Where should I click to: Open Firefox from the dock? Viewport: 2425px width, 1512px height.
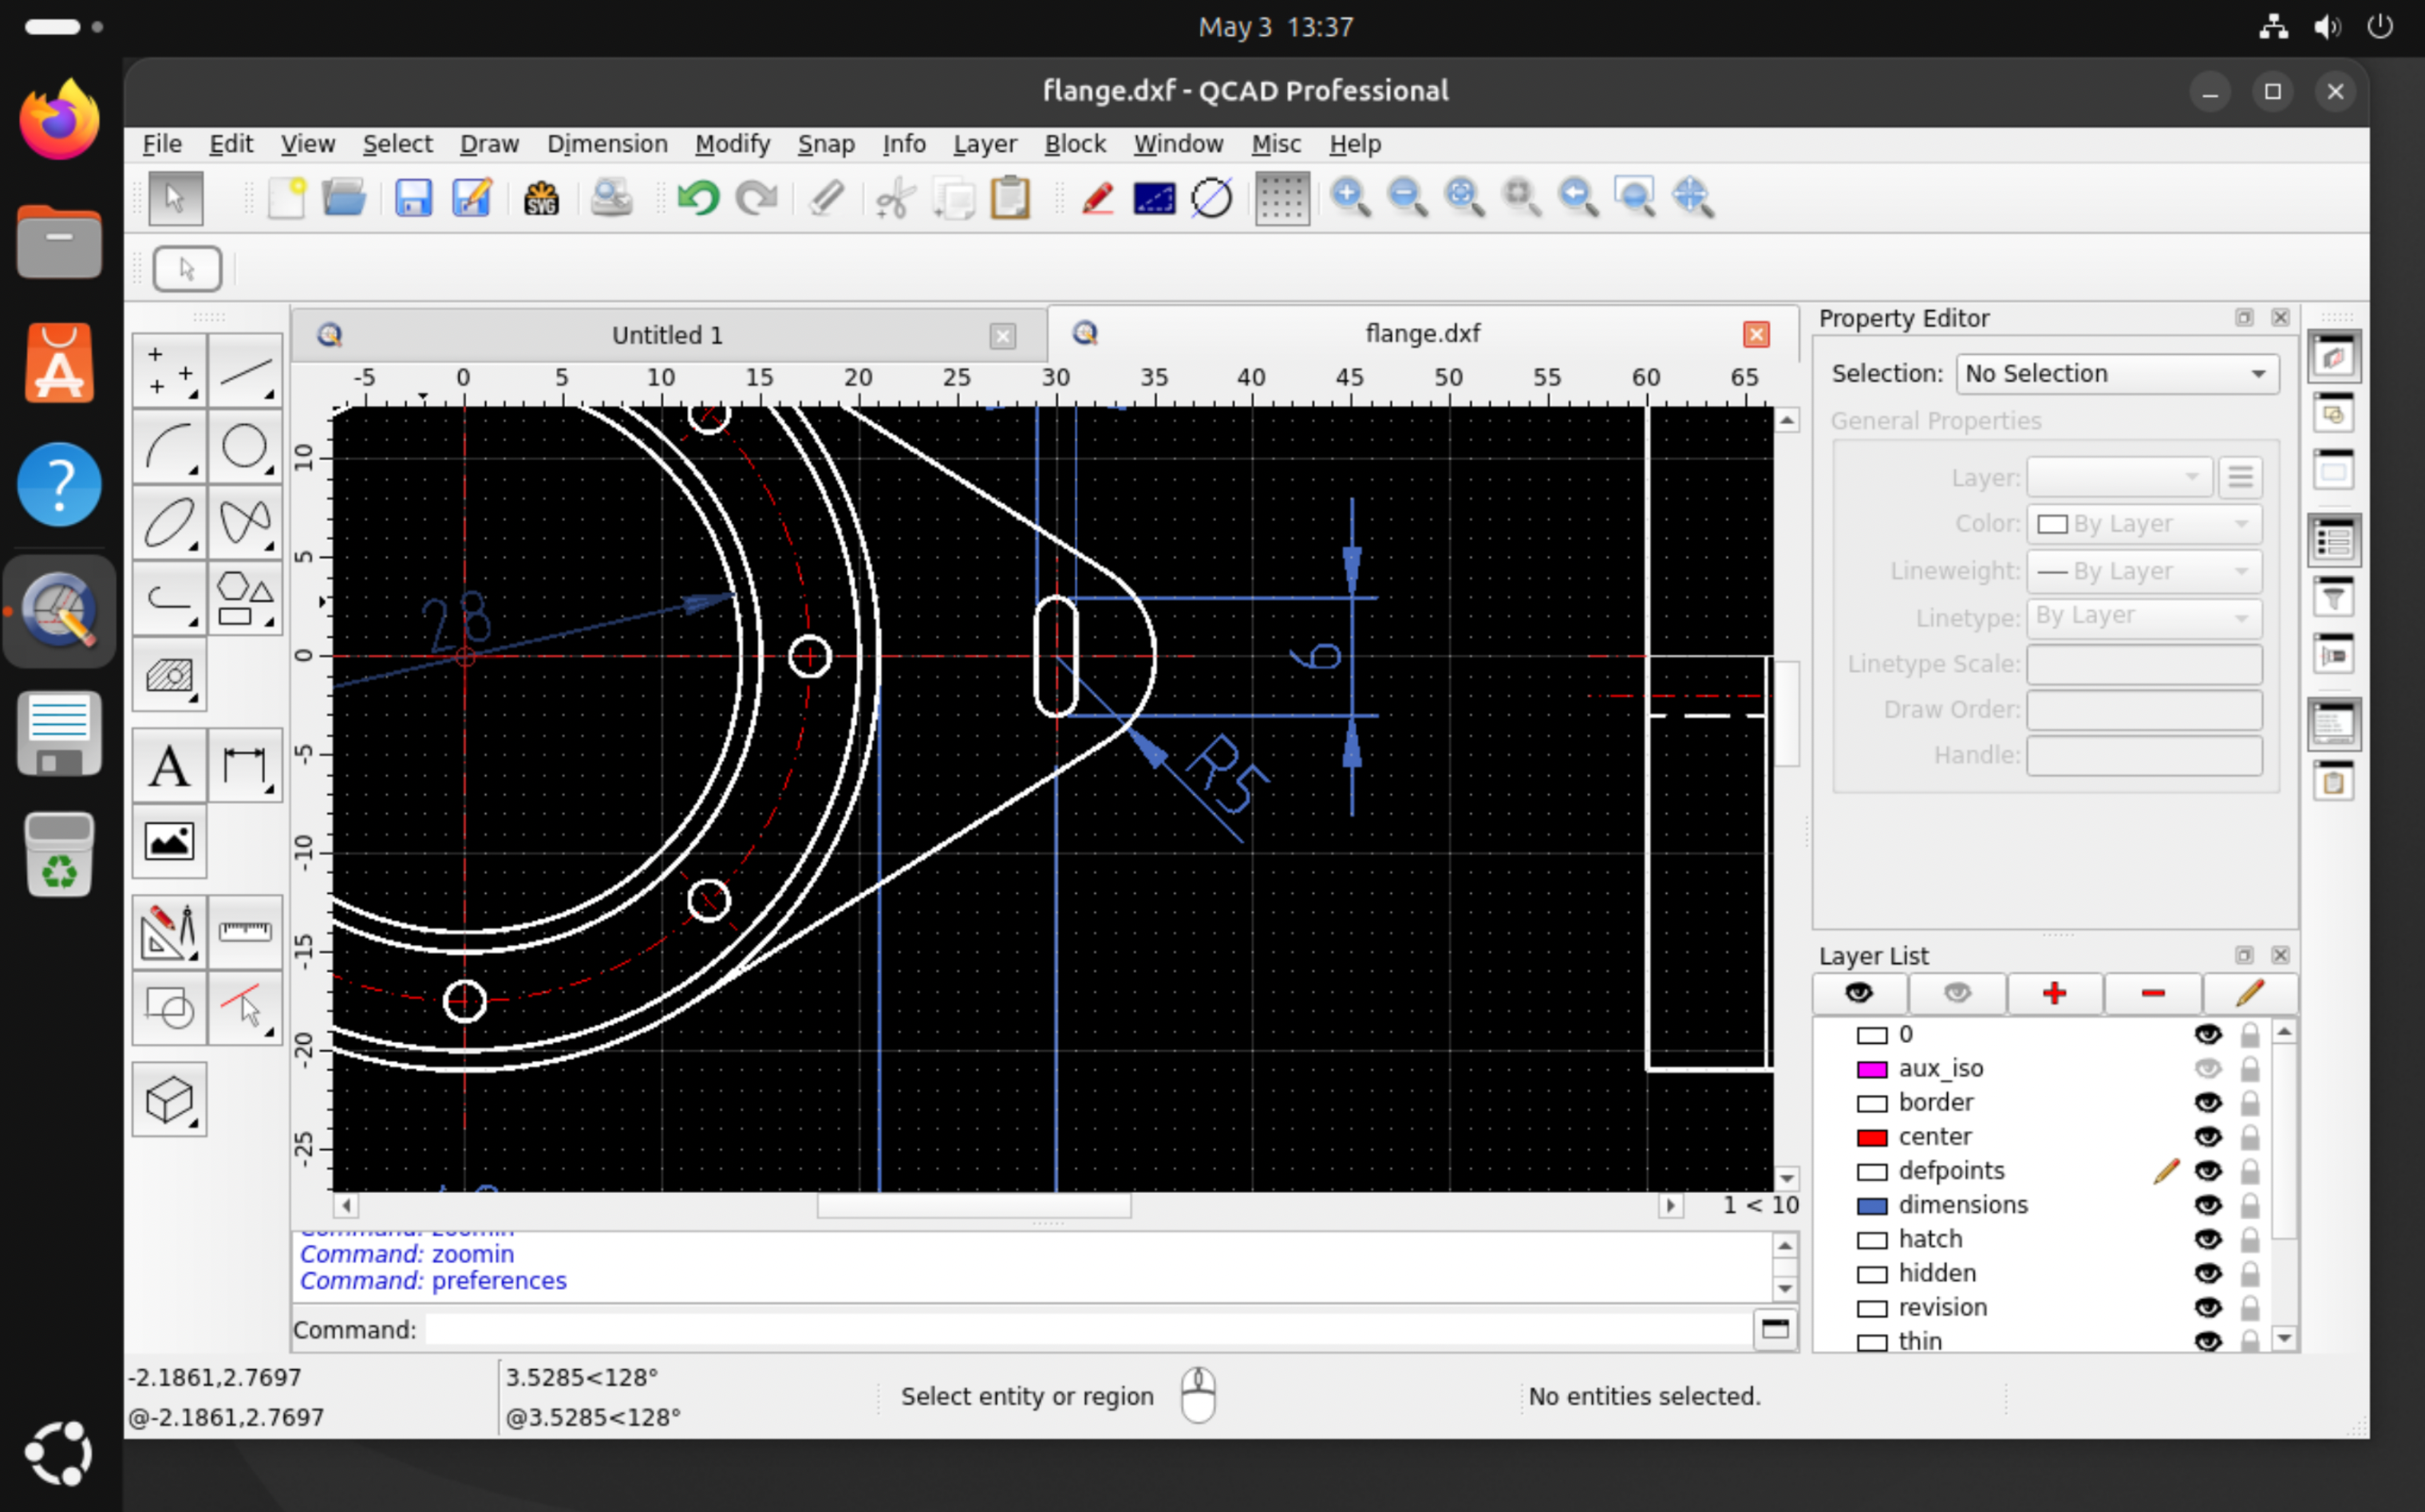(x=59, y=119)
